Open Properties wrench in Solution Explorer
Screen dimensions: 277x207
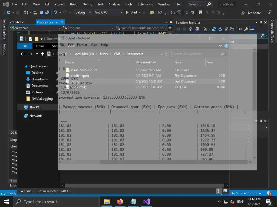[246, 29]
